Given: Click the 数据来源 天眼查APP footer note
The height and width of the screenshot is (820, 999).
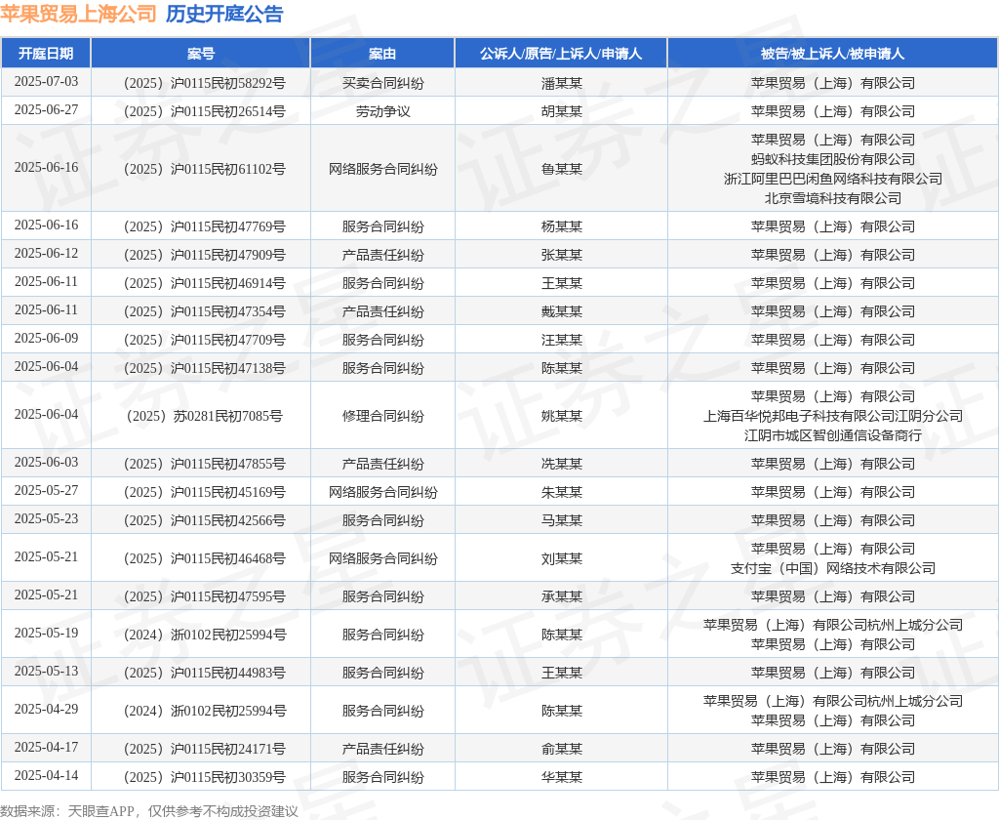Looking at the screenshot, I should tap(149, 811).
